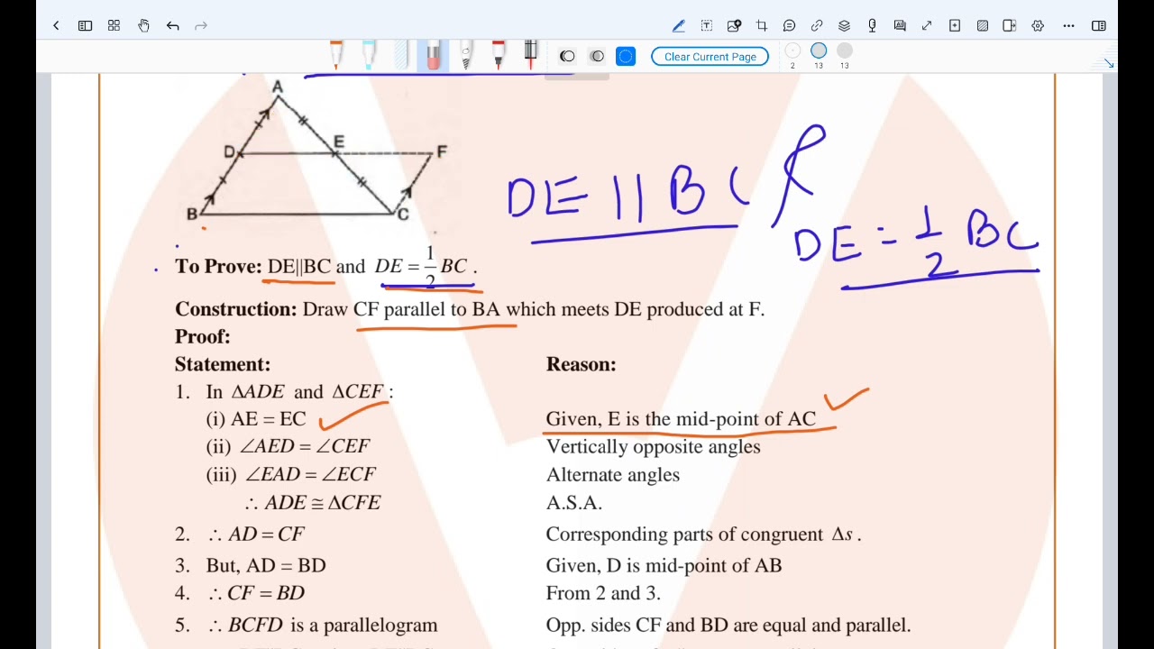The height and width of the screenshot is (649, 1154).
Task: Select the crop tool
Action: pyautogui.click(x=762, y=26)
